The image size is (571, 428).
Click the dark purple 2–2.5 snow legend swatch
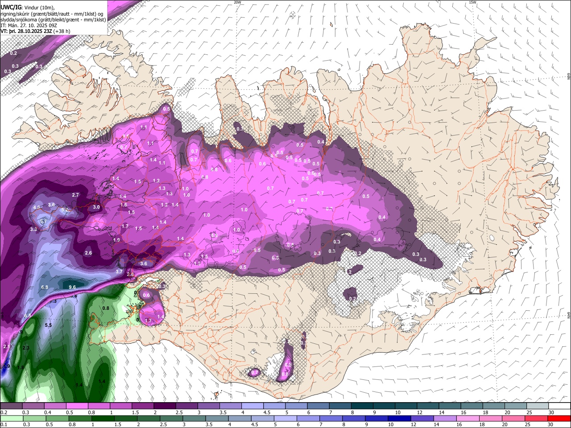(165, 406)
